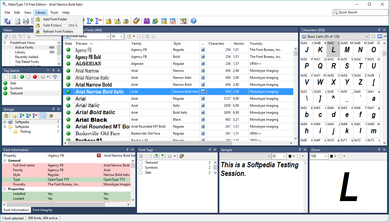Viewport: 389px width, 222px height.
Task: Toggle the Symbols tag radio in Font Tags
Action: click(141, 168)
